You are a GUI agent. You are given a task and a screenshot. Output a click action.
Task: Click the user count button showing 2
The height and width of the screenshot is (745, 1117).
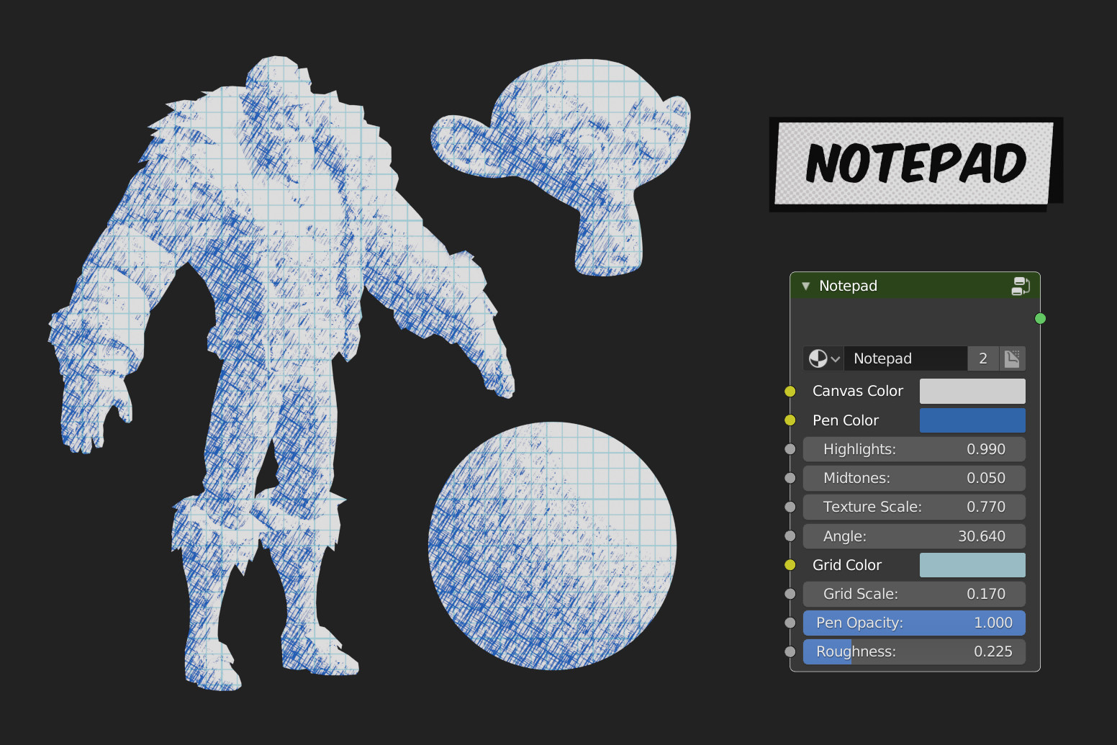point(983,358)
